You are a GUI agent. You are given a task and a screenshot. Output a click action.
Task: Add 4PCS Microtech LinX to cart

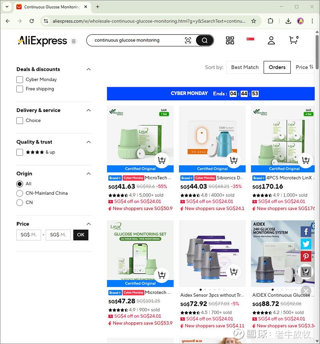click(306, 160)
